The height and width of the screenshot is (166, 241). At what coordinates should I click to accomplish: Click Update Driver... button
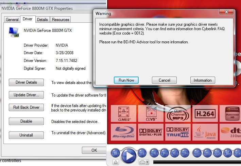coord(26,95)
